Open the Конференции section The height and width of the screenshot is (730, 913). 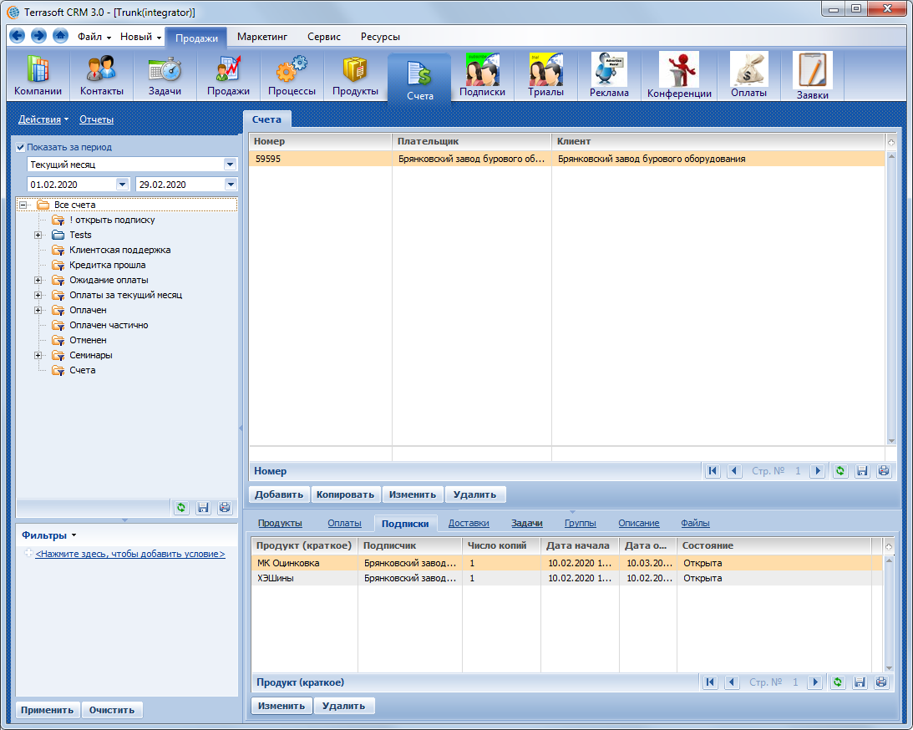click(x=679, y=76)
